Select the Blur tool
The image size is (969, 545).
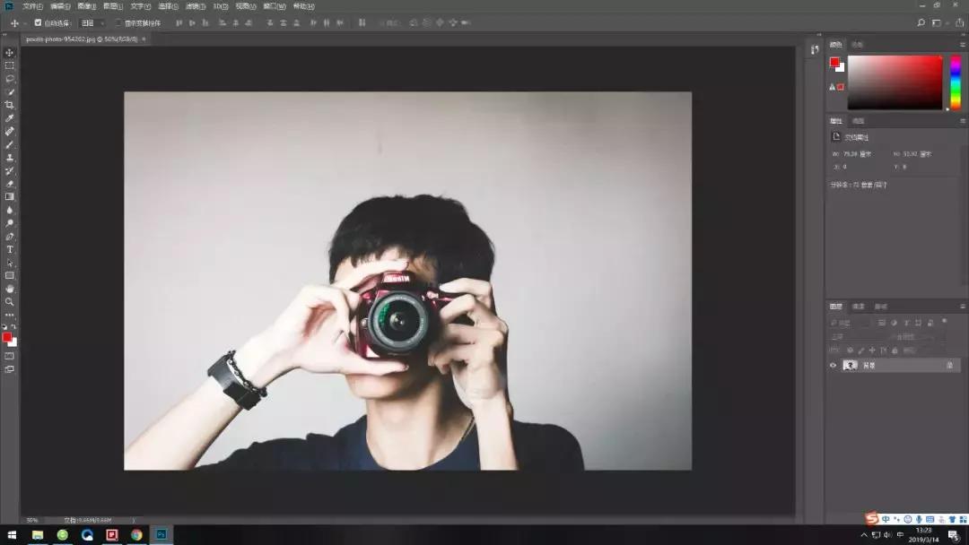pos(9,211)
